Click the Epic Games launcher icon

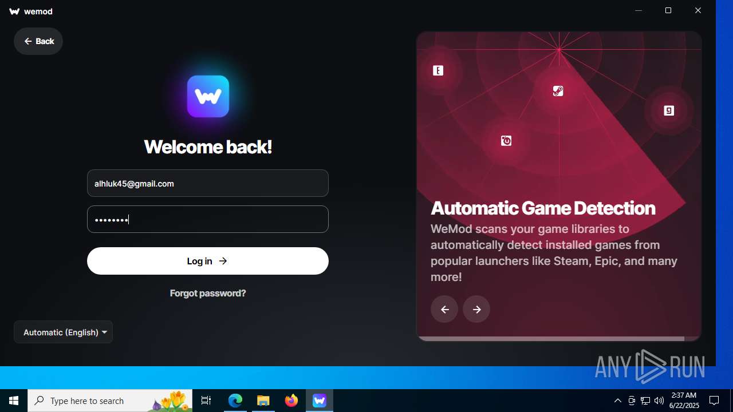tap(438, 70)
